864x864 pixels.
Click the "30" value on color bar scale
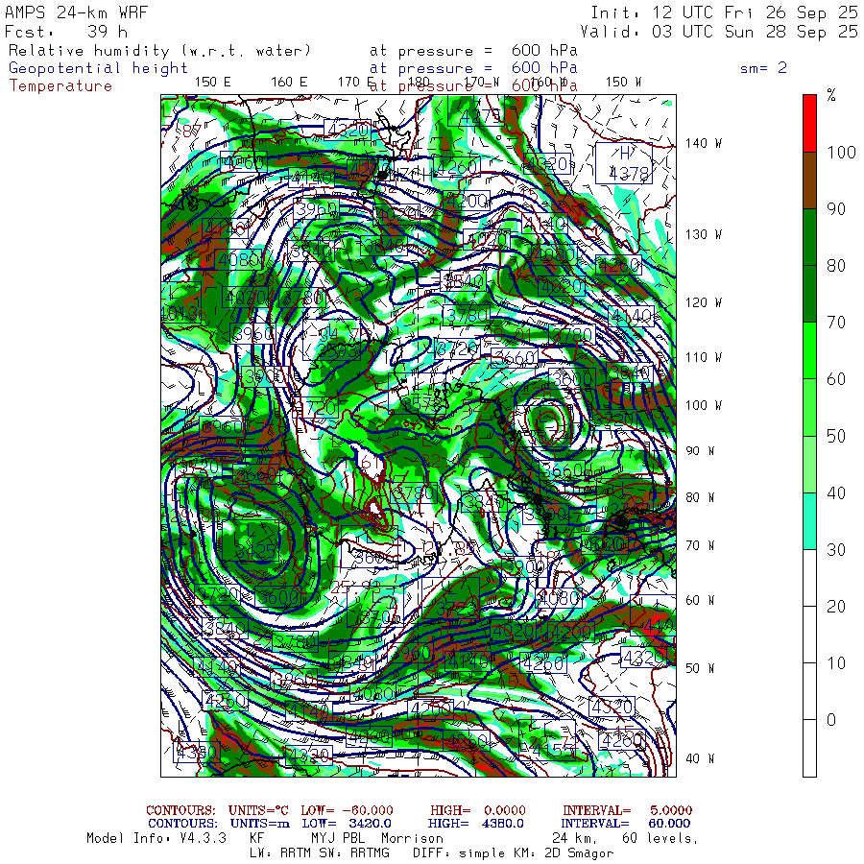pyautogui.click(x=836, y=549)
